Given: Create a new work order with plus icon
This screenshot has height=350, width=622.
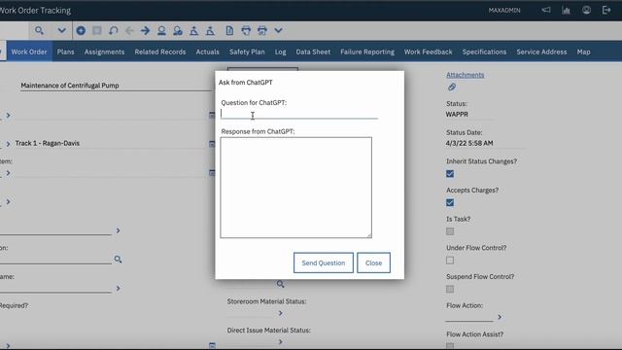Looking at the screenshot, I should point(81,30).
